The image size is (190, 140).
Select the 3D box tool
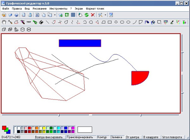4,29
